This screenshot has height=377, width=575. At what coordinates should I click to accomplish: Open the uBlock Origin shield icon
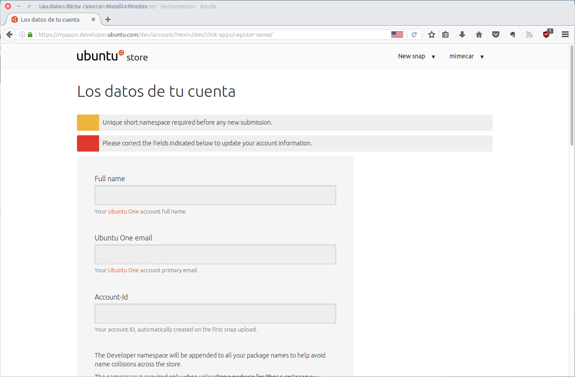pos(547,34)
